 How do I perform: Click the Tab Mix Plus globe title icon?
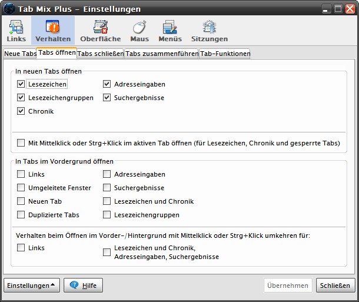(9, 9)
